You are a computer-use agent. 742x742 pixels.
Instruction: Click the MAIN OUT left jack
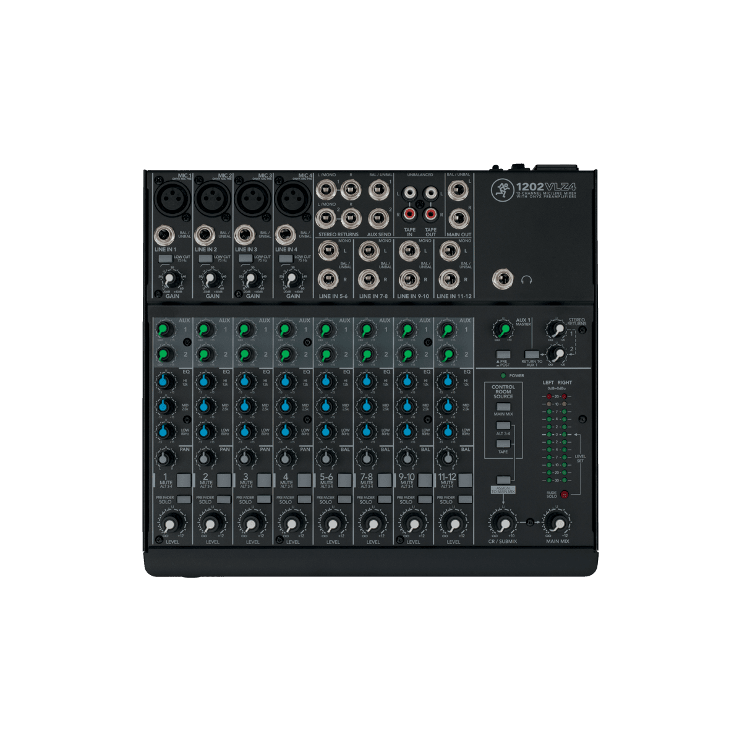pyautogui.click(x=458, y=191)
